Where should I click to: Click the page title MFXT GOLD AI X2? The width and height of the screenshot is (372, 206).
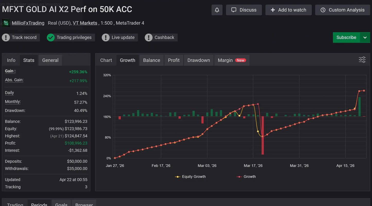coord(67,9)
